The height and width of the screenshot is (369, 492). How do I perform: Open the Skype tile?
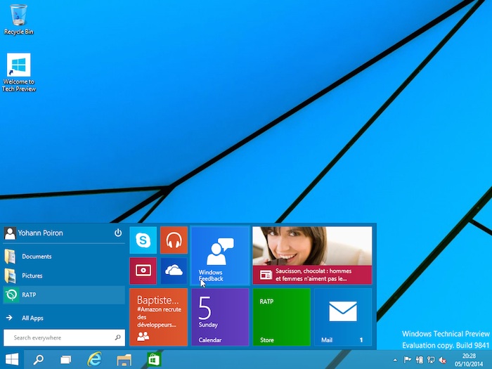[143, 240]
